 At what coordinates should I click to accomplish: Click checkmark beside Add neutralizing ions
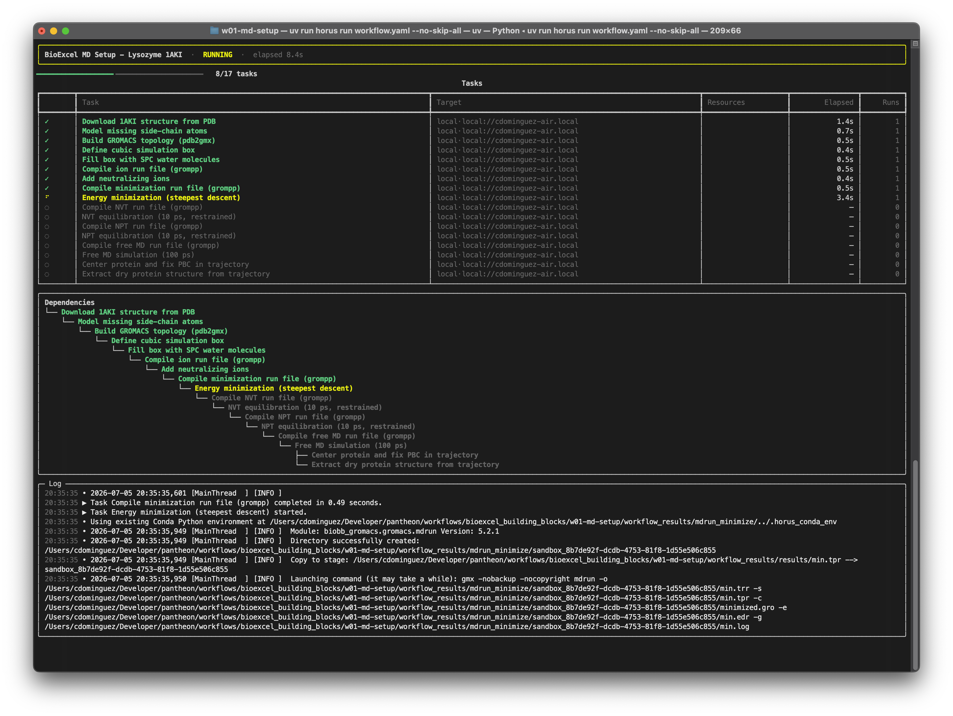(47, 178)
